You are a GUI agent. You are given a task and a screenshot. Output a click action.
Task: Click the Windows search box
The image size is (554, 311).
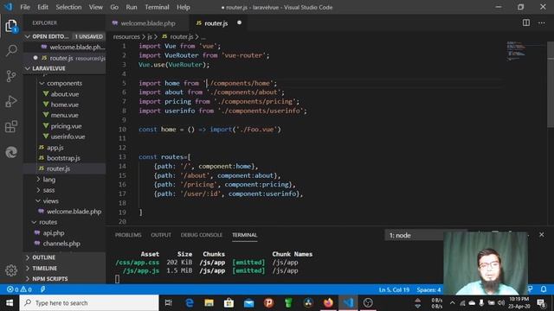(89, 303)
